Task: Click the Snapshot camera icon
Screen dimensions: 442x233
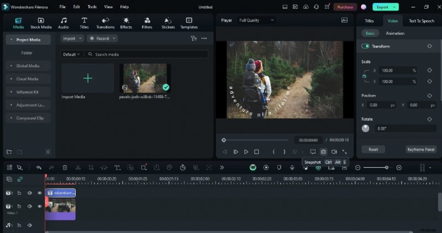Action: [x=323, y=152]
